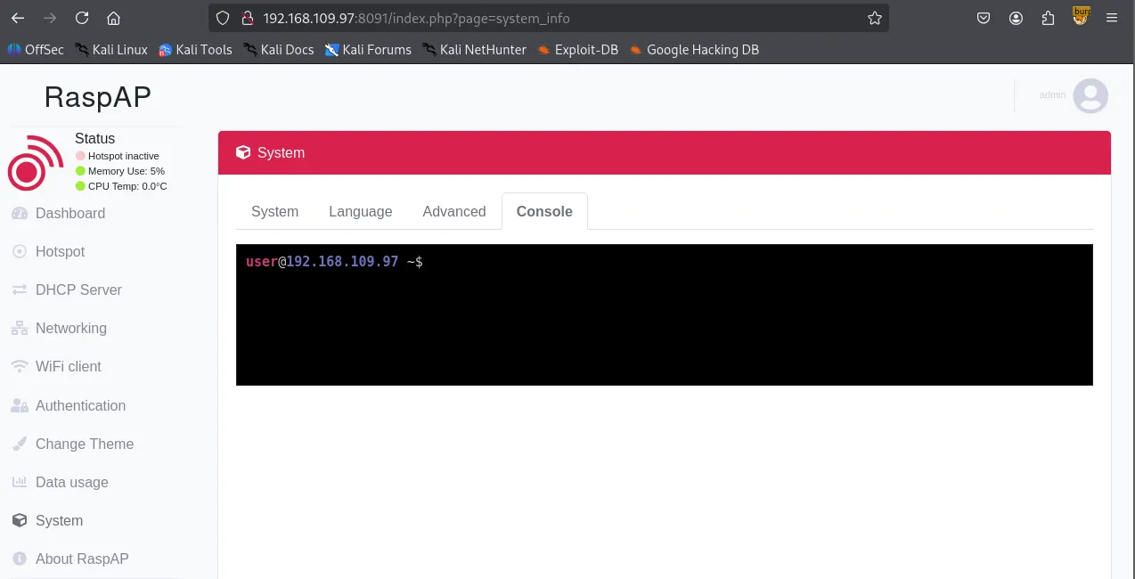Click the Hotspot bullseye icon in sidebar

(x=20, y=252)
